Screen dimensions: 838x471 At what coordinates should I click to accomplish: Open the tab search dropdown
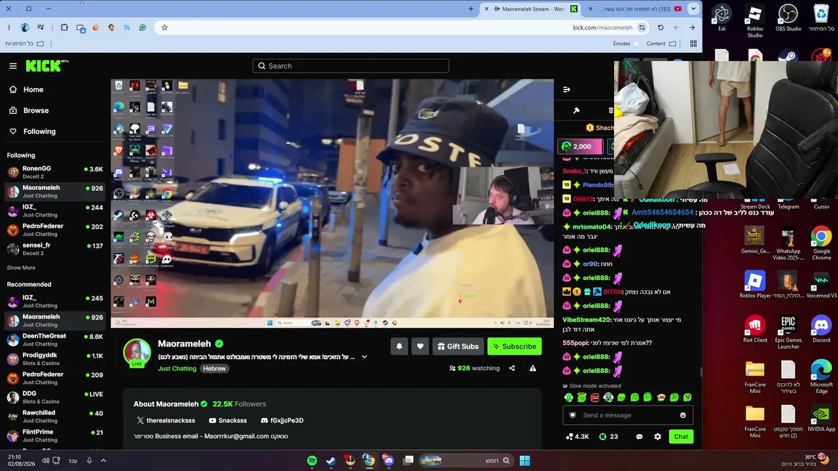pyautogui.click(x=693, y=9)
